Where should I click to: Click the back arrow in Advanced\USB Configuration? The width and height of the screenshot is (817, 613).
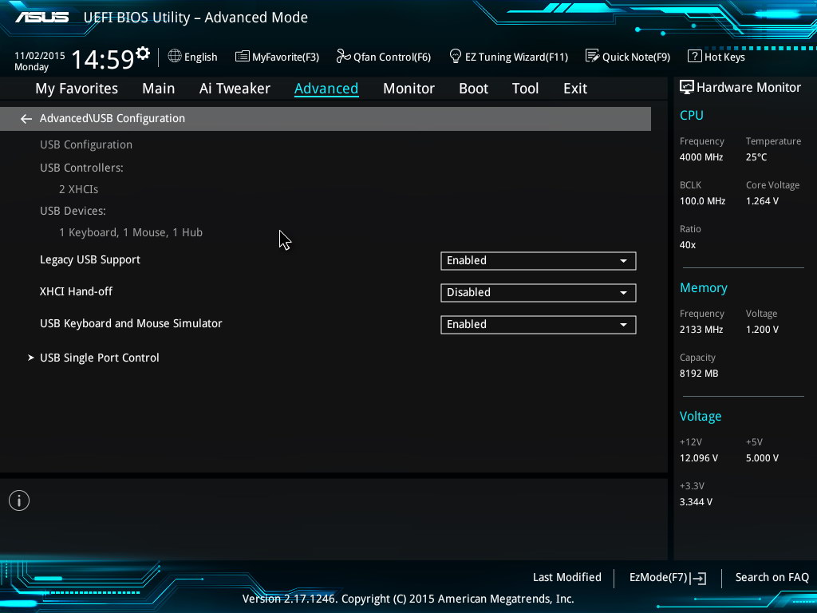click(26, 119)
